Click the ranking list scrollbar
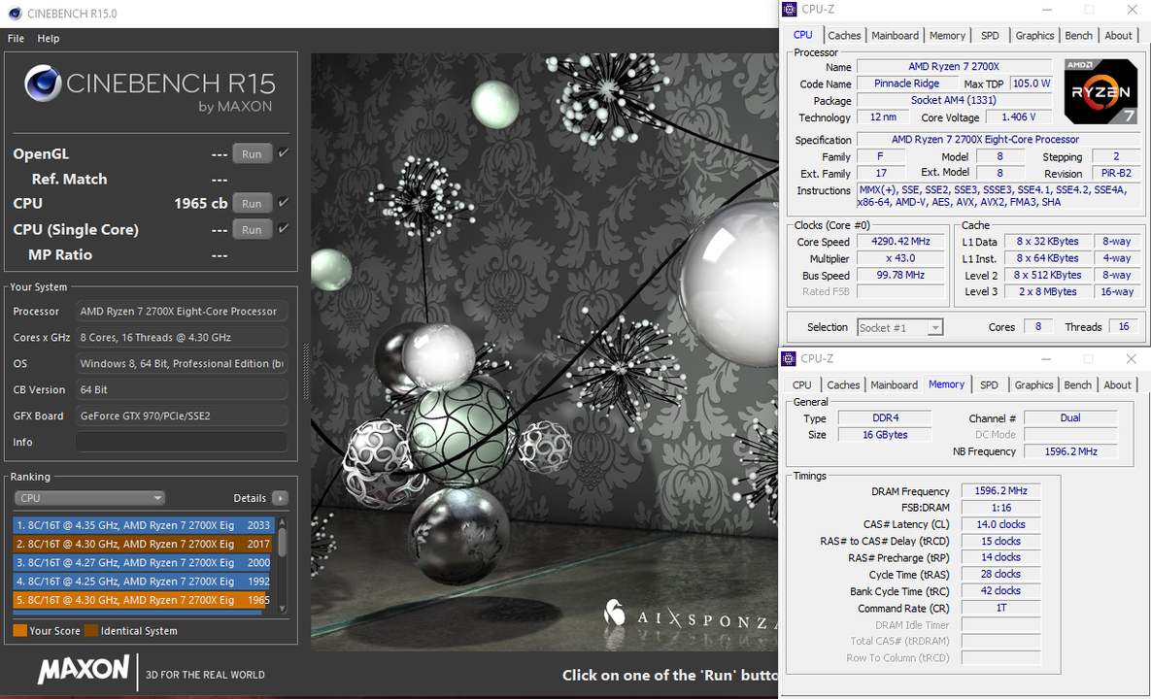Screen dimensions: 1151x699 tap(282, 542)
